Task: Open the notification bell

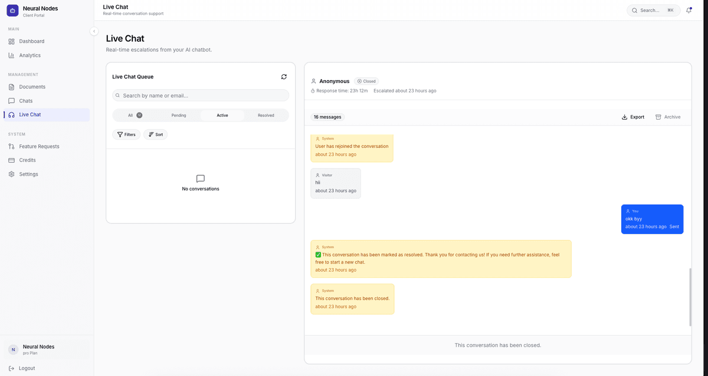Action: 689,10
